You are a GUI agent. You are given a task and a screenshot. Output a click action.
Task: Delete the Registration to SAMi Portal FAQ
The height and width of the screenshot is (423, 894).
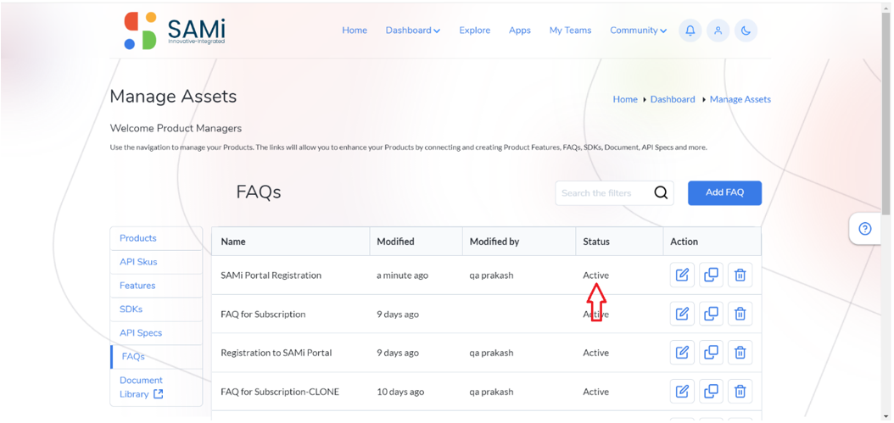[x=740, y=353]
